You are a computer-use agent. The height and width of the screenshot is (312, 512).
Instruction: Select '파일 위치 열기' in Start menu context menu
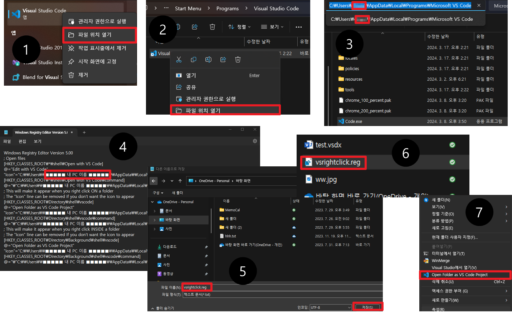pos(99,35)
